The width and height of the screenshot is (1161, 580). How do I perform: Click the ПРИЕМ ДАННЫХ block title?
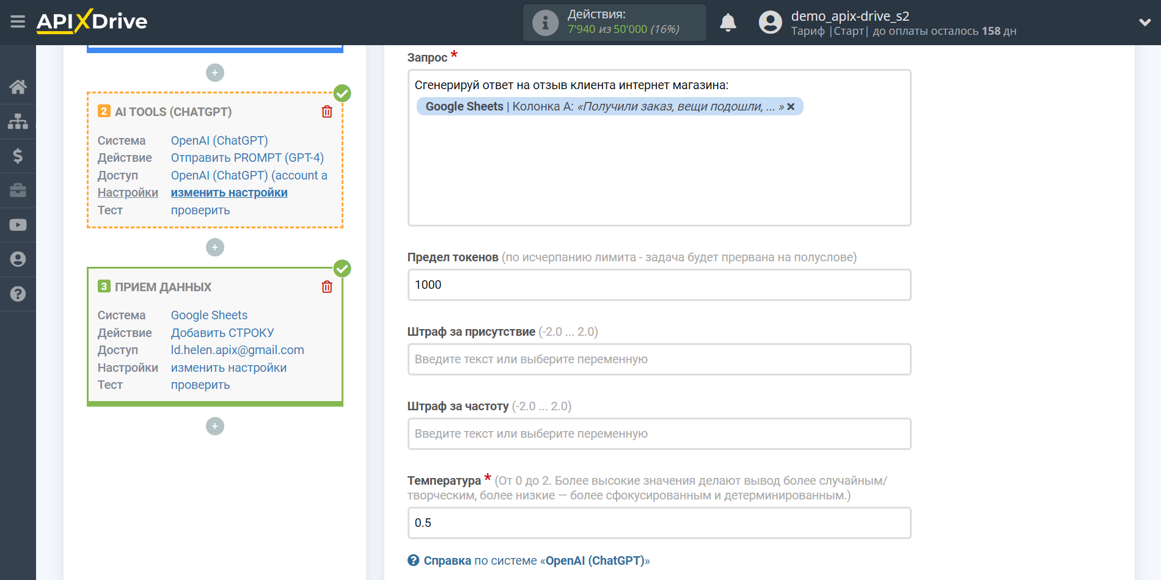coord(163,287)
